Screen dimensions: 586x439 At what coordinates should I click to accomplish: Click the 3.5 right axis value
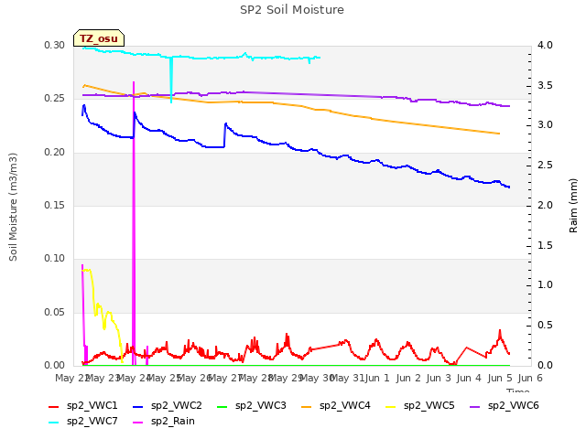[546, 85]
